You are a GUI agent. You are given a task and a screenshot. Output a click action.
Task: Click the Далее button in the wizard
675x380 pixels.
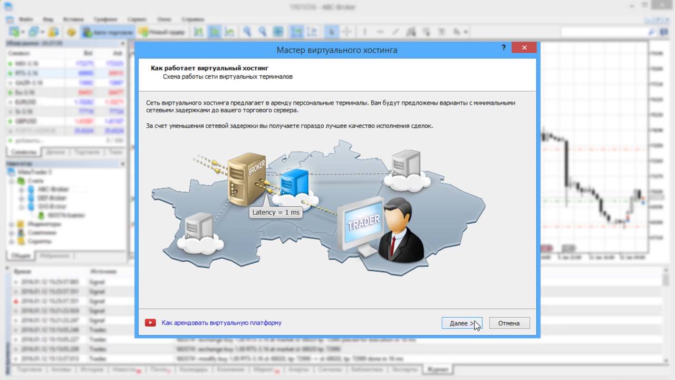click(x=462, y=323)
